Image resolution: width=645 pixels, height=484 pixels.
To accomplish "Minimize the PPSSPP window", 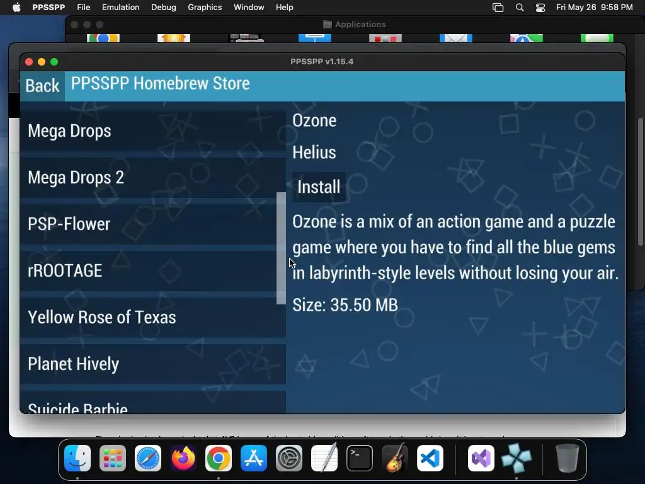I will point(42,62).
